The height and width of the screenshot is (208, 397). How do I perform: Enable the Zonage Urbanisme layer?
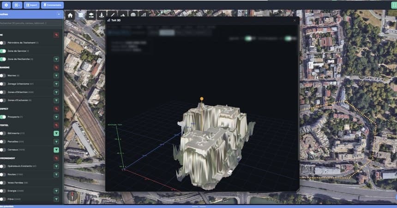click(x=3, y=84)
